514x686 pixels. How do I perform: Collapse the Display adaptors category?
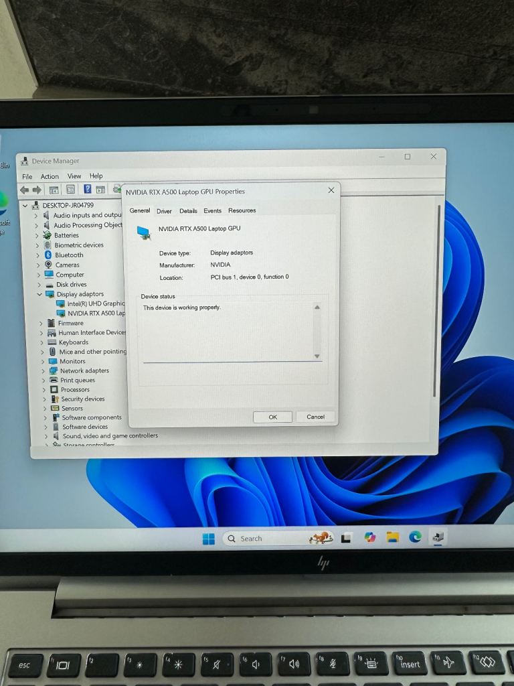(x=39, y=294)
